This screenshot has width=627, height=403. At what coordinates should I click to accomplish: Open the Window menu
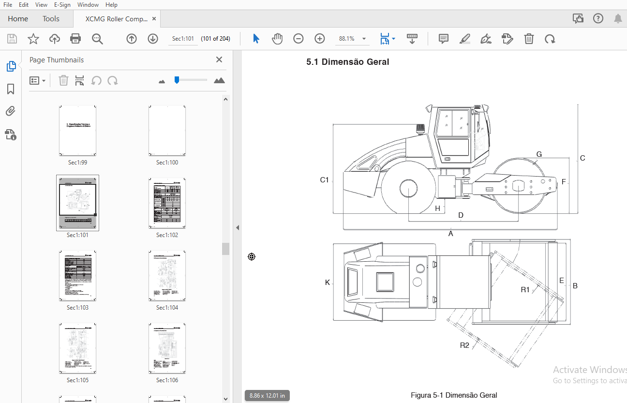point(88,5)
